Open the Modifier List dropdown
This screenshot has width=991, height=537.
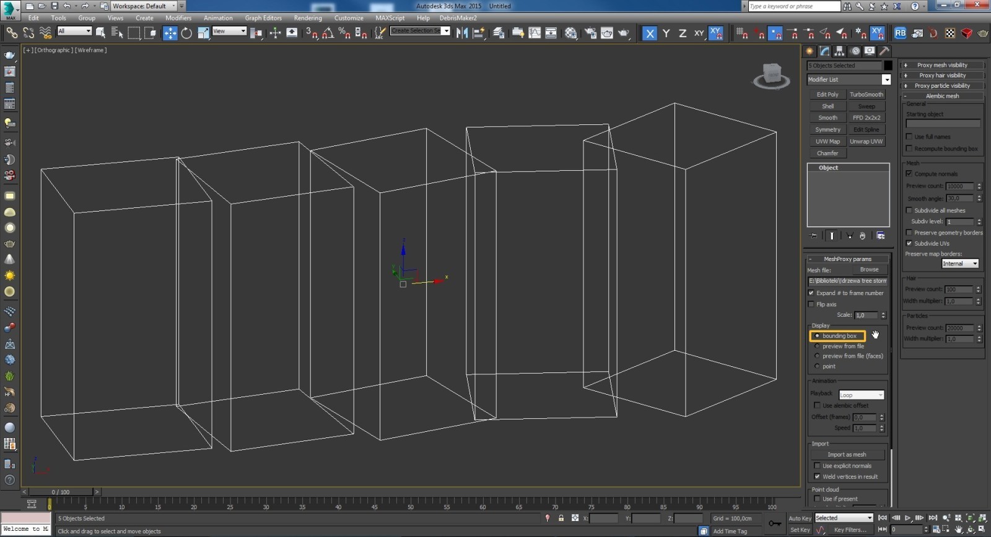tap(849, 79)
